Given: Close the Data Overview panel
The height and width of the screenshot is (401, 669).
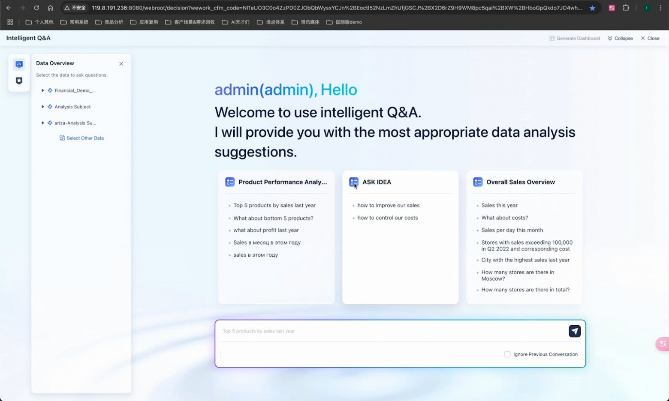Looking at the screenshot, I should click(x=121, y=64).
